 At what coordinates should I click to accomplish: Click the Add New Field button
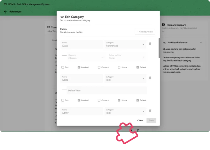point(145,32)
